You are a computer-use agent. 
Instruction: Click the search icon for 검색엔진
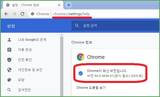point(9,90)
